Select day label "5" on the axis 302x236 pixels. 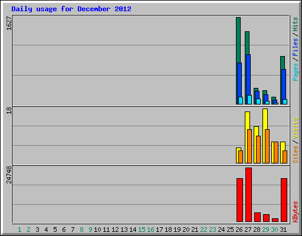[x=55, y=230]
